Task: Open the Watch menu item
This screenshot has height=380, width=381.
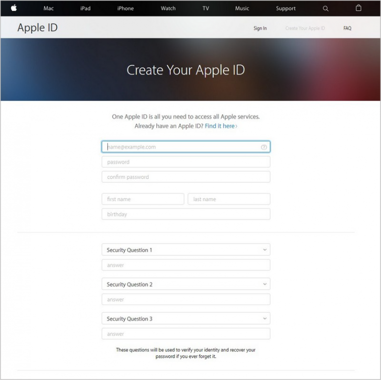Action: (x=168, y=8)
